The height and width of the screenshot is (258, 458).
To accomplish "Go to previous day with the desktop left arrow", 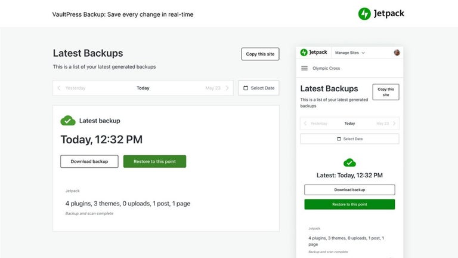I will click(x=59, y=88).
